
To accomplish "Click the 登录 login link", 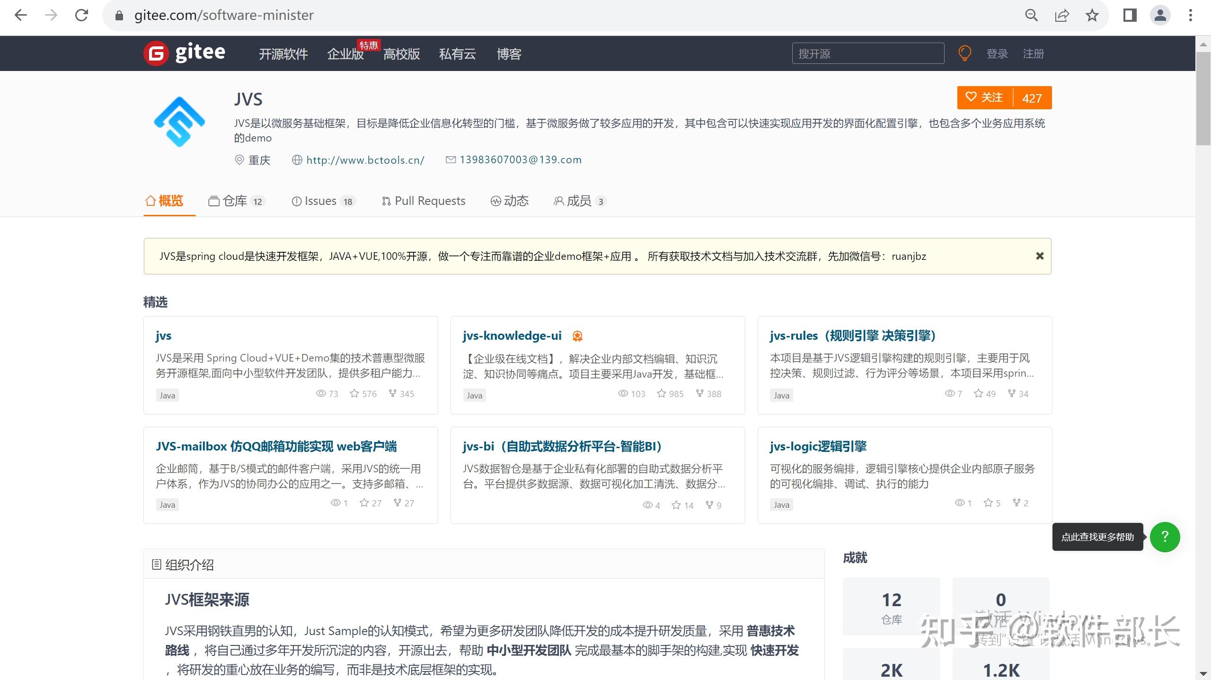I will 997,54.
